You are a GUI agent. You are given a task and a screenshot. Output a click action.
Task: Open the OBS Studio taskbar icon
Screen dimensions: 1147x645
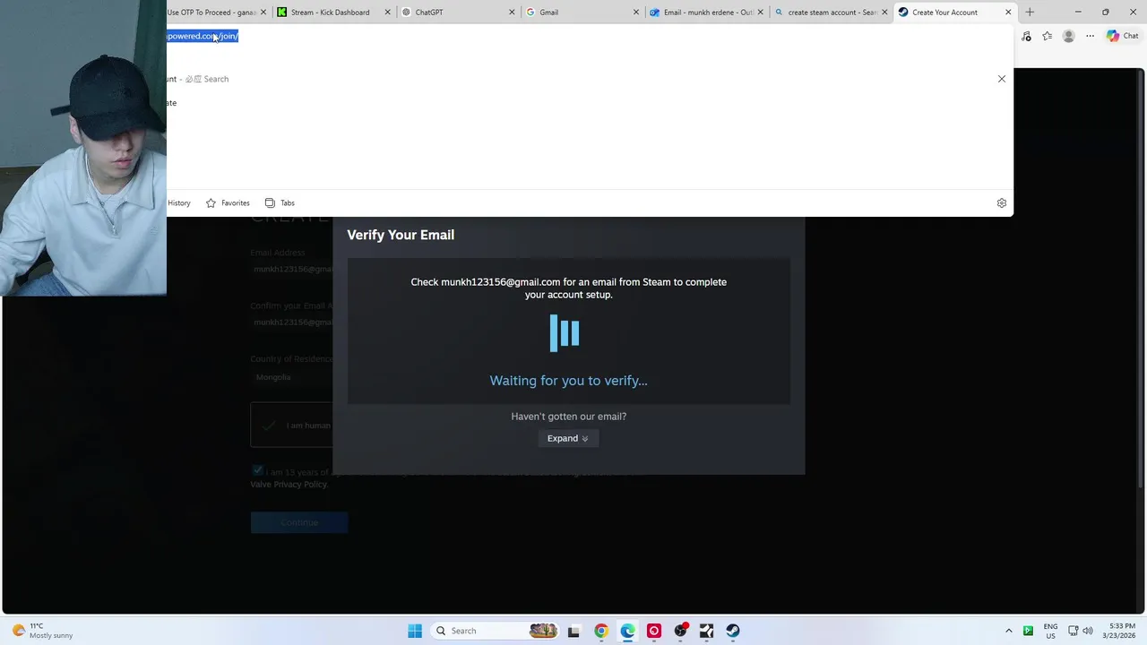pyautogui.click(x=681, y=631)
